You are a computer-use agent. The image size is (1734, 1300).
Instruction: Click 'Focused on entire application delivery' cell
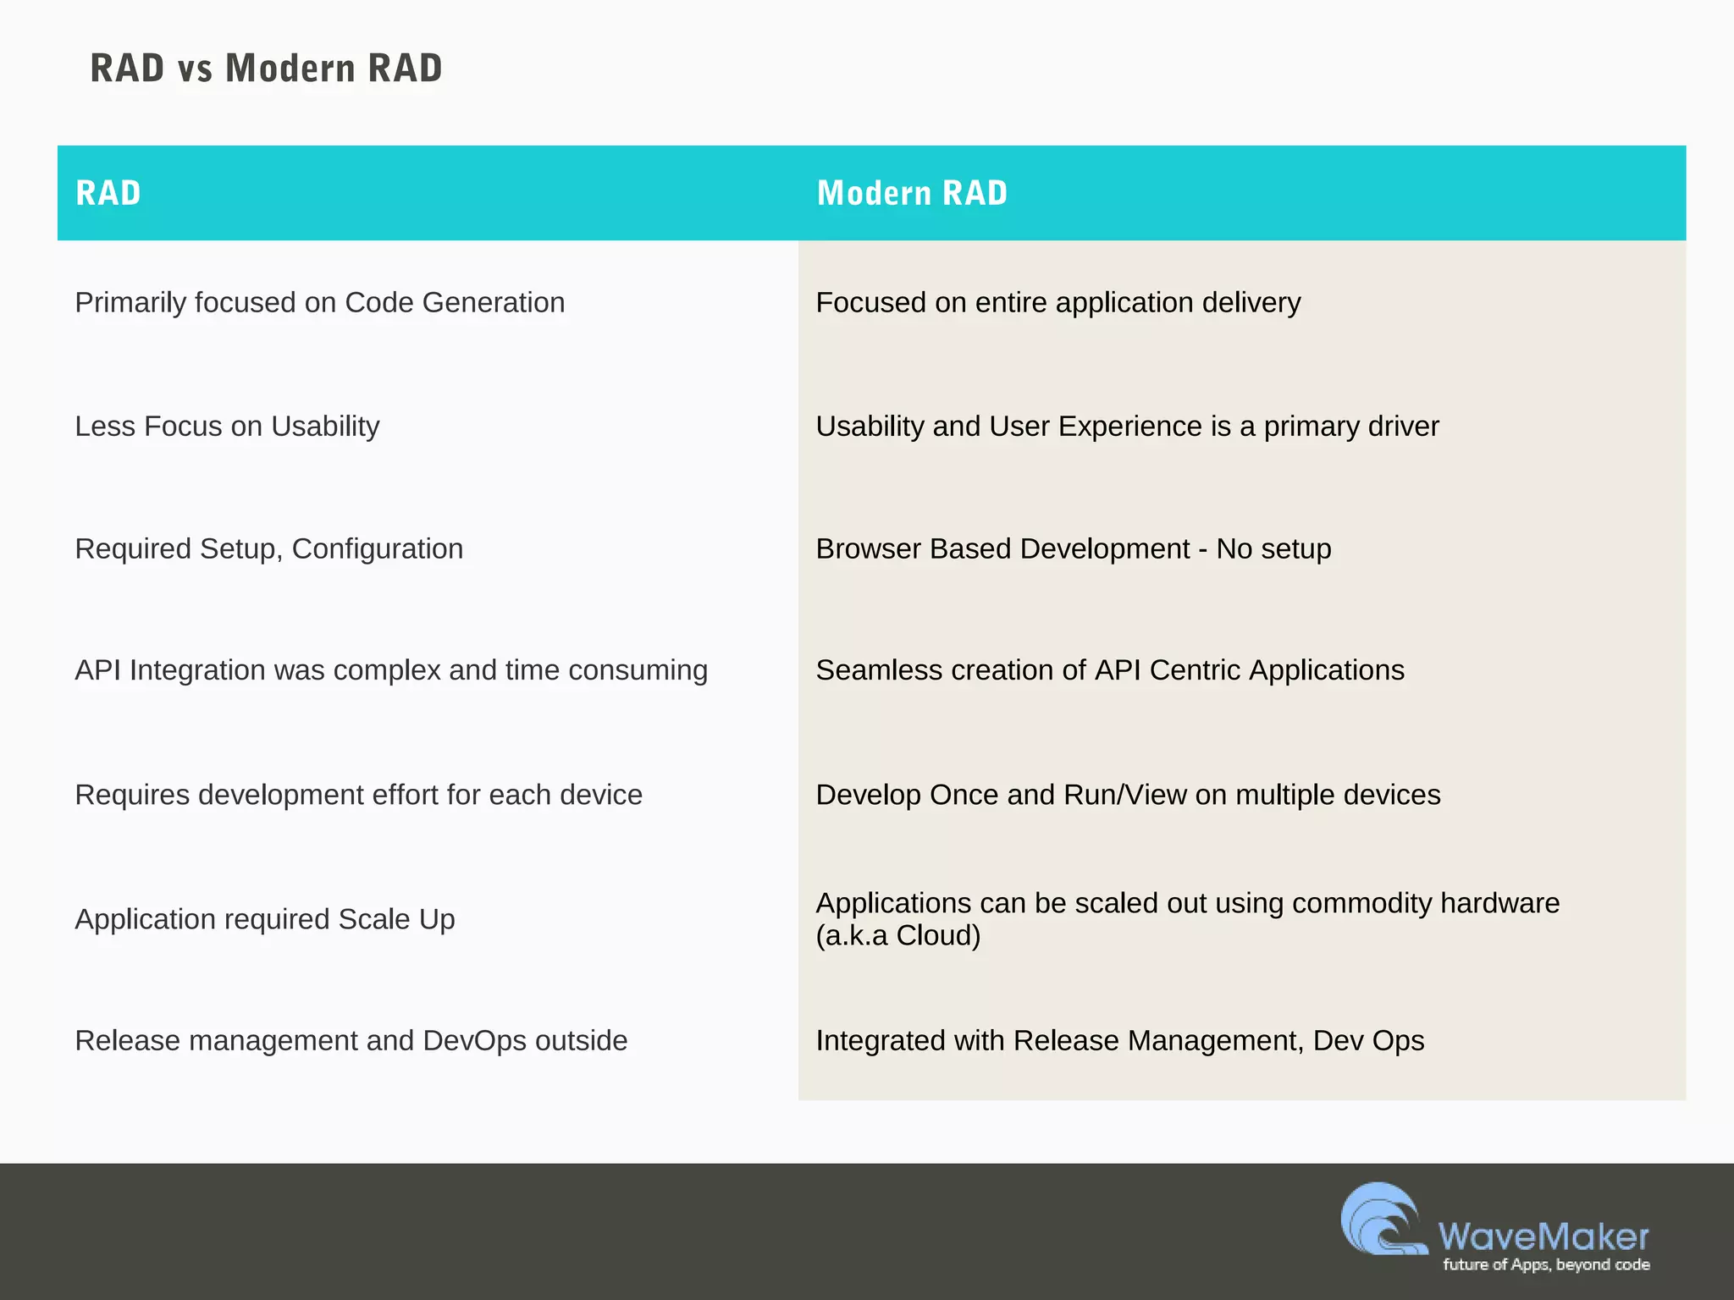pyautogui.click(x=1058, y=302)
